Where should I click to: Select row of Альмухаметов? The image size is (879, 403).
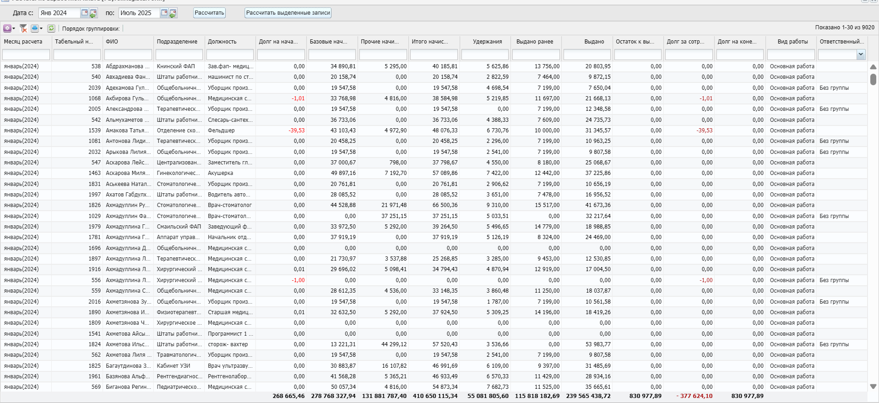434,120
